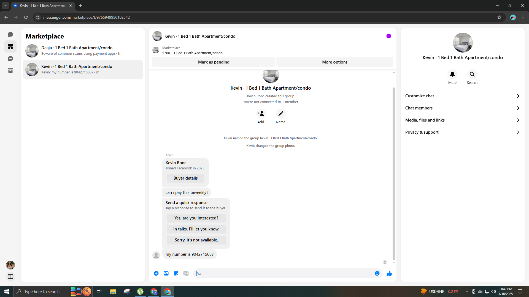The height and width of the screenshot is (297, 529).
Task: Mute the conversation with bell icon
Action: (452, 75)
